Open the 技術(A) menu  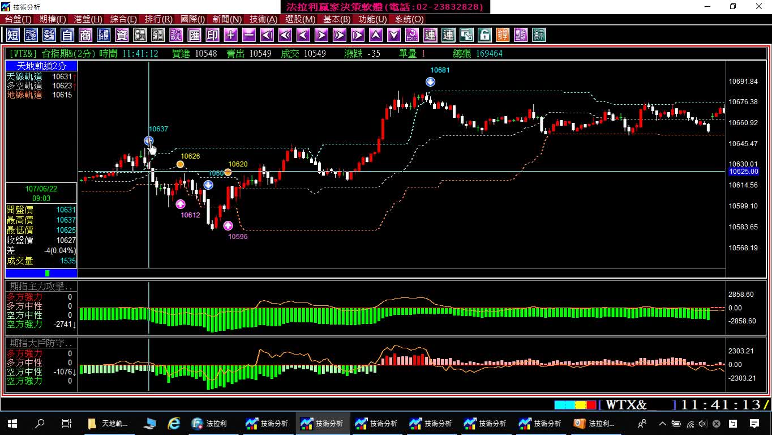coord(264,19)
